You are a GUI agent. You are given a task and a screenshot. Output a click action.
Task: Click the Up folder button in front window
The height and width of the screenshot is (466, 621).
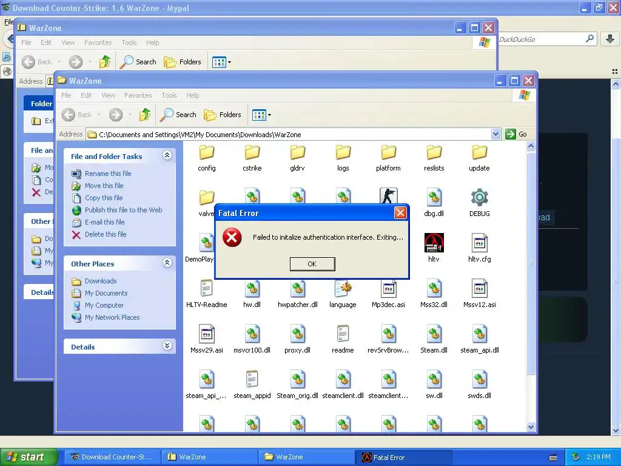[144, 115]
